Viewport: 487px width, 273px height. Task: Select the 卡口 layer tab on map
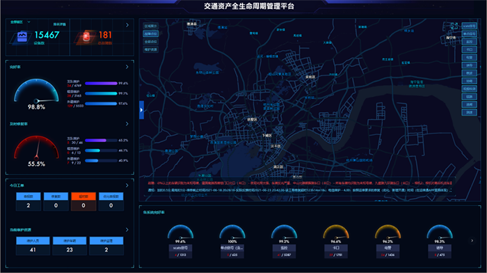tap(469, 49)
